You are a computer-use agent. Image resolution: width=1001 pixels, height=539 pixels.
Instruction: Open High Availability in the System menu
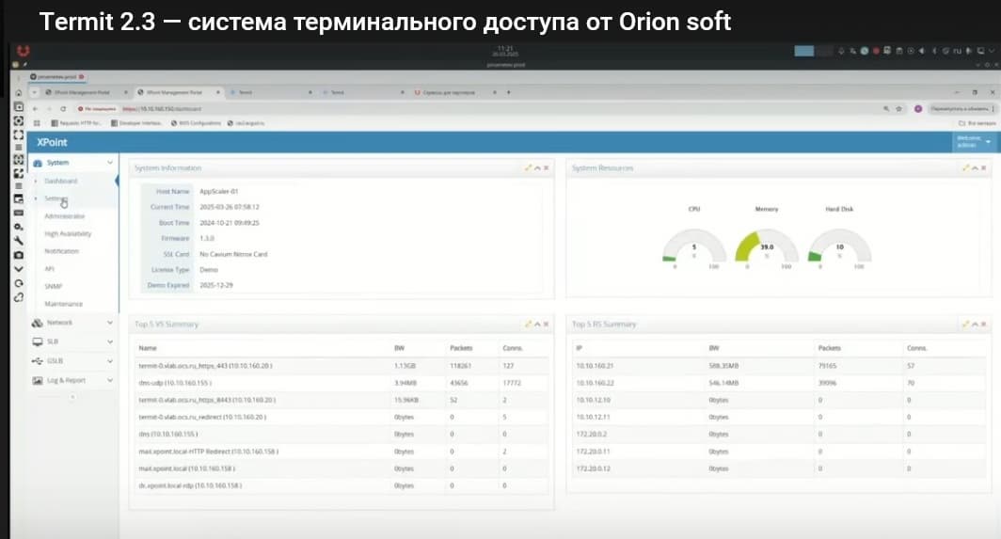click(x=68, y=233)
